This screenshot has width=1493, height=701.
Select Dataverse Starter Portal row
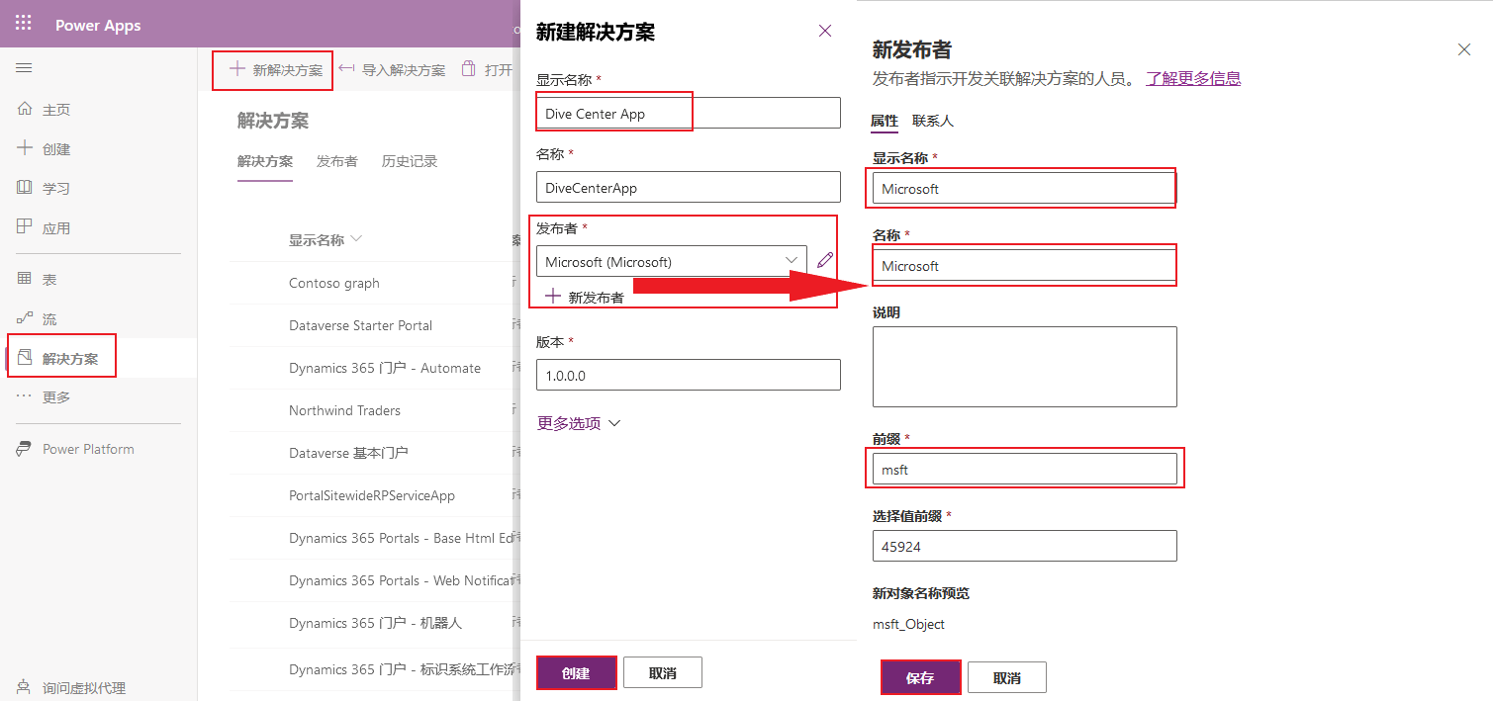point(360,325)
